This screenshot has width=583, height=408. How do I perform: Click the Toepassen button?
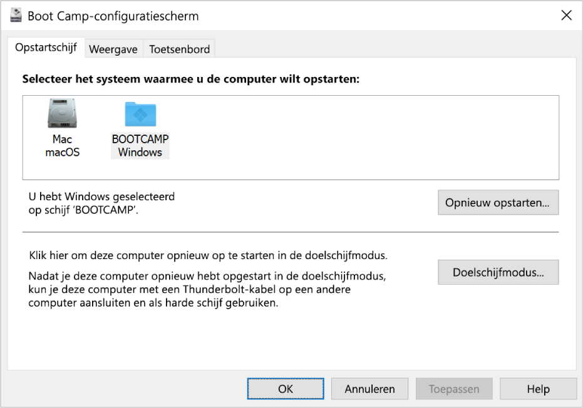click(454, 389)
